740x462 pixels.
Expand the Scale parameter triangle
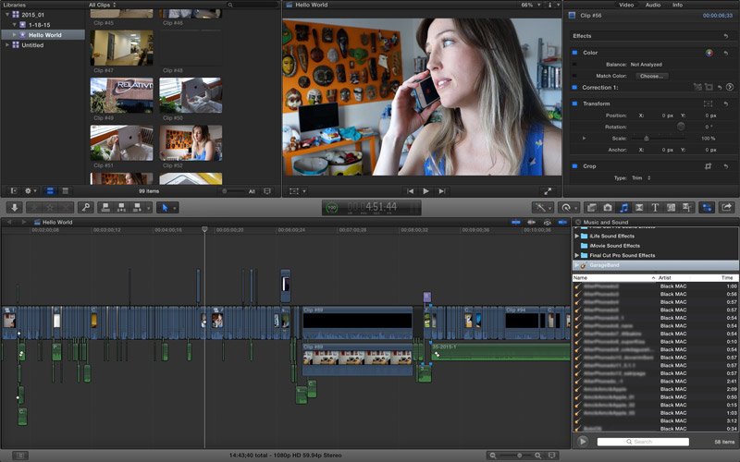[585, 139]
